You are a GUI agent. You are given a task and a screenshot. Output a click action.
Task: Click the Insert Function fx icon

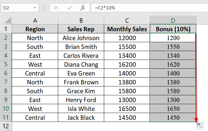pos(83,8)
